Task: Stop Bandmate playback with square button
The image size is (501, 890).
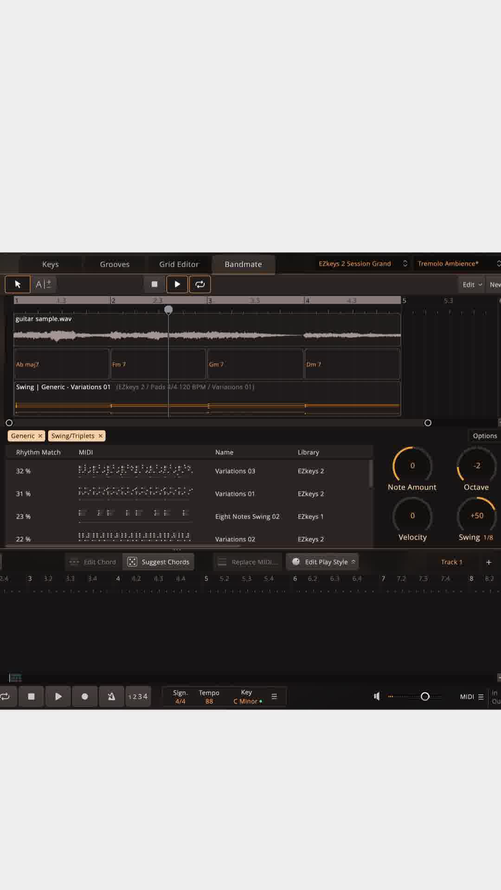Action: coord(154,284)
